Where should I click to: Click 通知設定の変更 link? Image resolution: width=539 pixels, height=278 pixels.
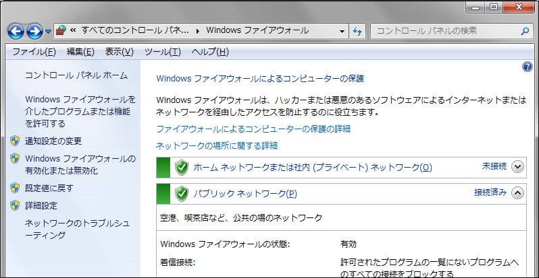(x=53, y=141)
